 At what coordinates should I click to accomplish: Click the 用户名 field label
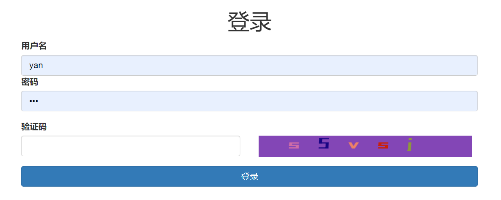(x=34, y=46)
